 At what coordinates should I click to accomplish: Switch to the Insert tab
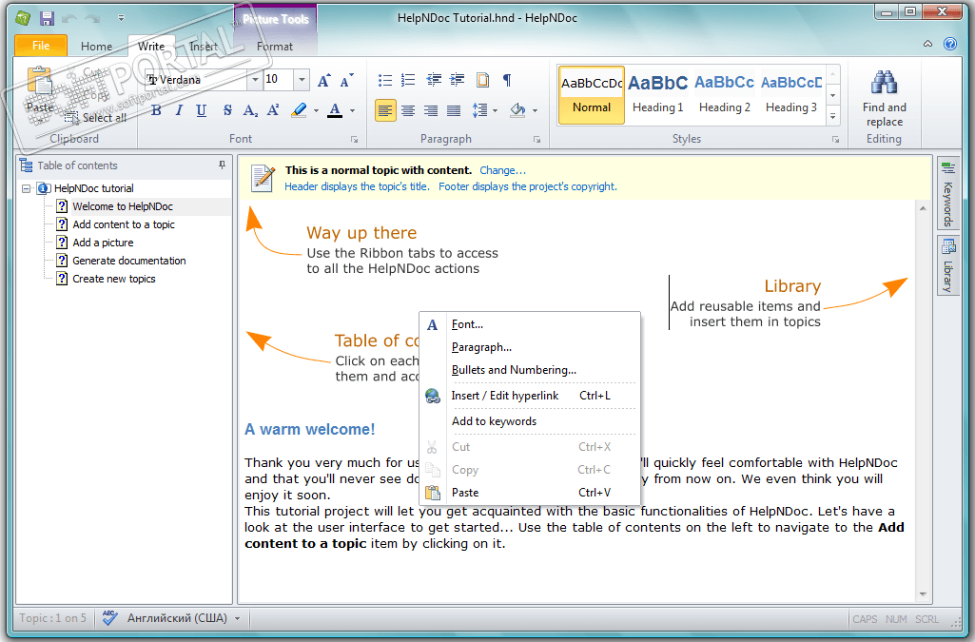(x=204, y=46)
